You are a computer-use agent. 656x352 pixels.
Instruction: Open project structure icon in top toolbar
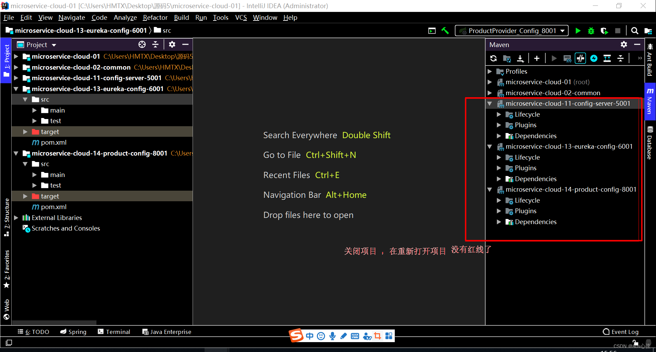(648, 31)
